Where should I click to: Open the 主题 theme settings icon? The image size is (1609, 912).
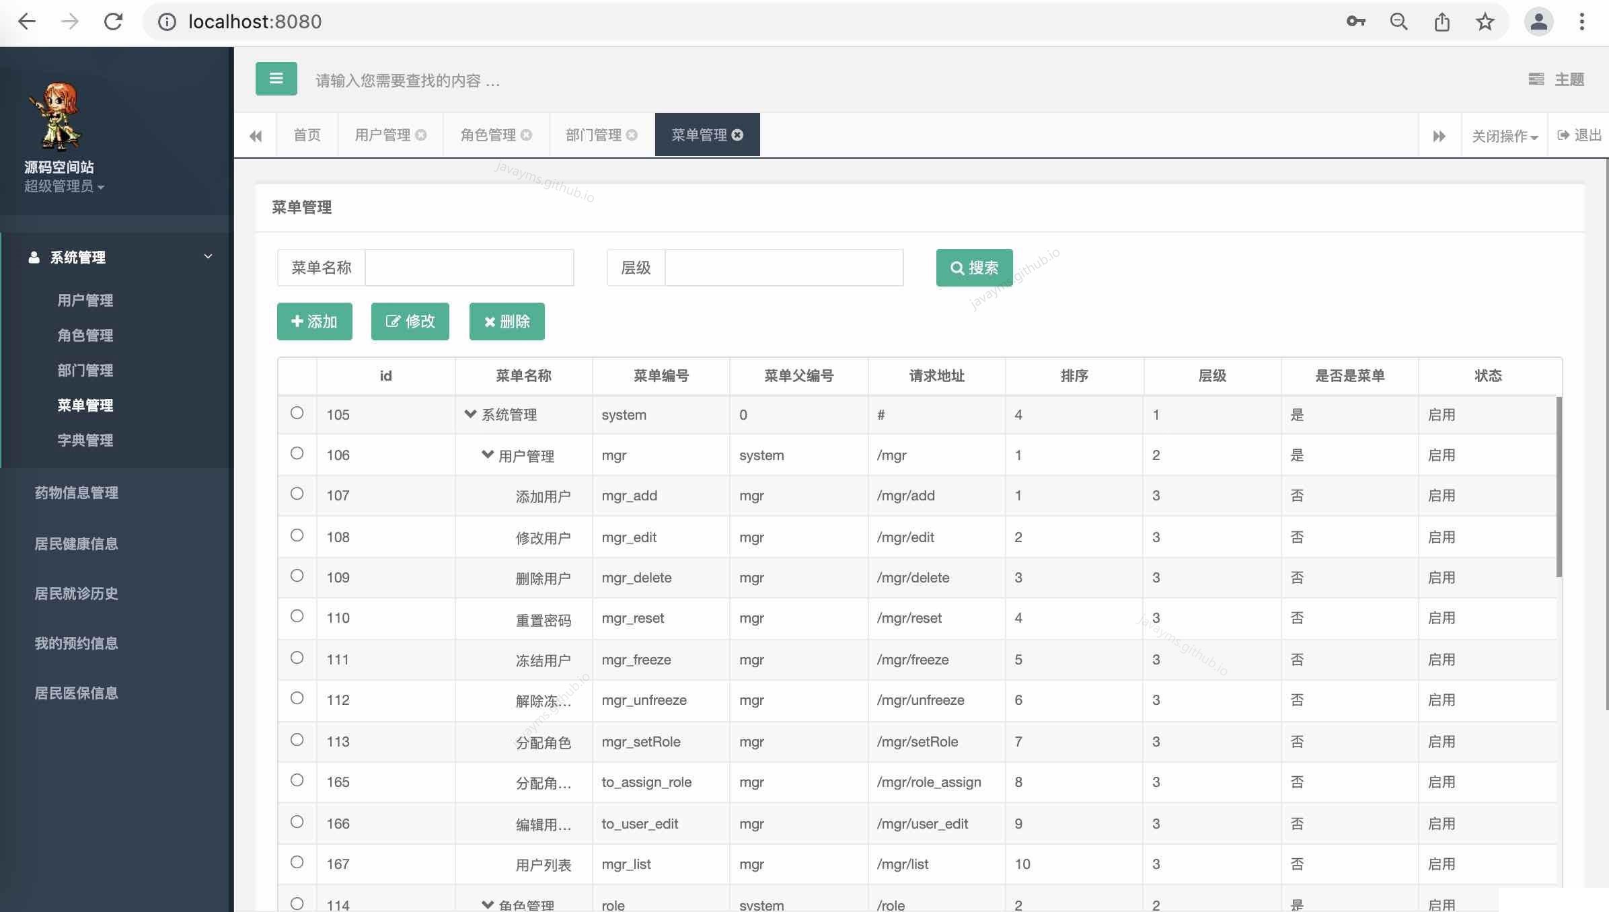click(x=1536, y=79)
